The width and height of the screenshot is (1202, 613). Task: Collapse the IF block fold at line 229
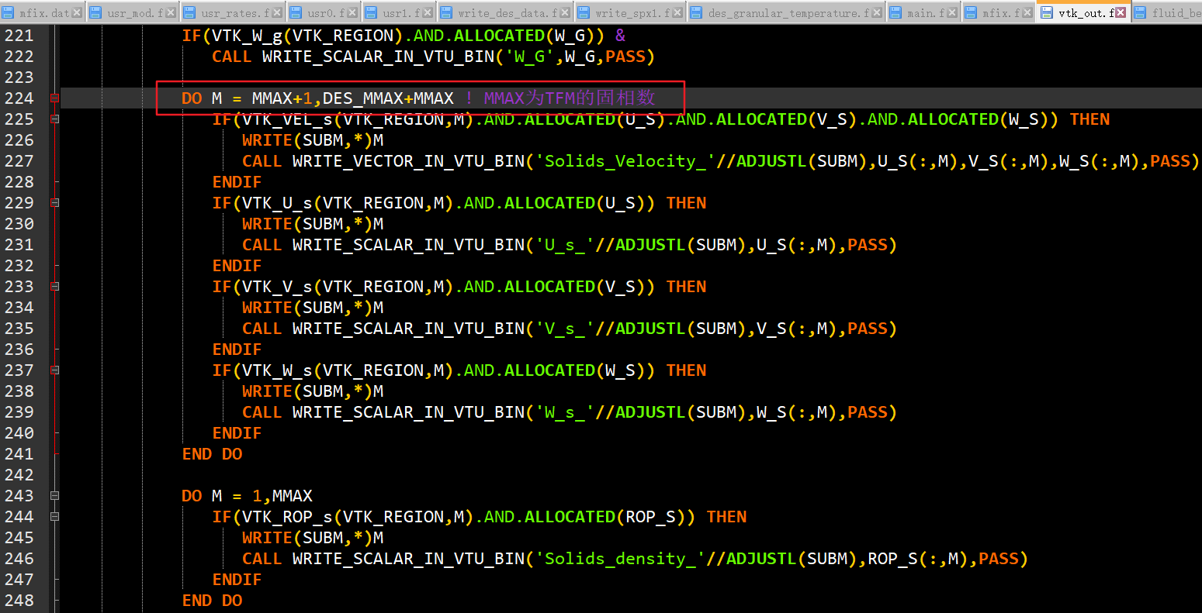point(54,203)
